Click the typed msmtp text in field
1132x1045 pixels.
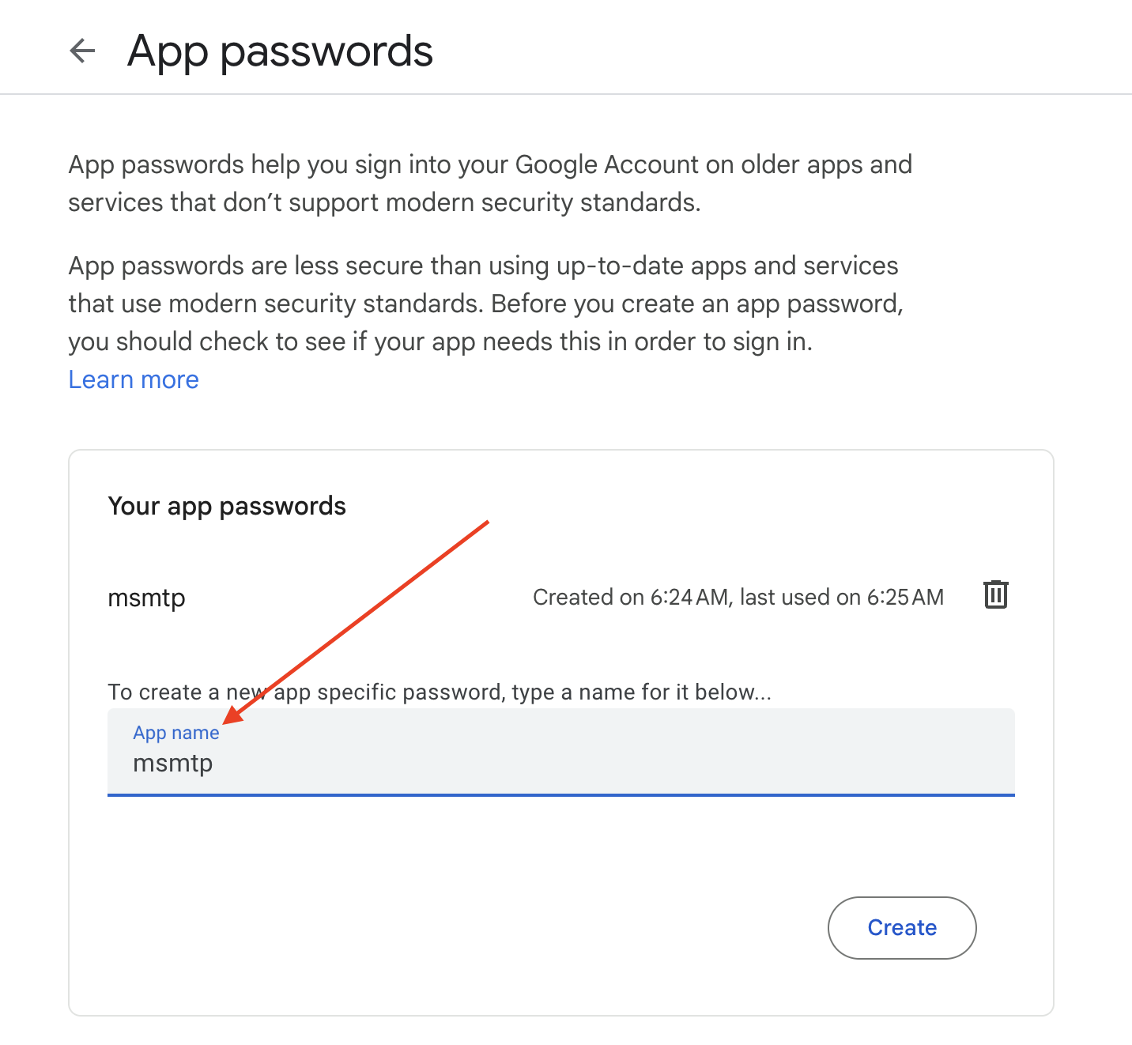[x=173, y=764]
